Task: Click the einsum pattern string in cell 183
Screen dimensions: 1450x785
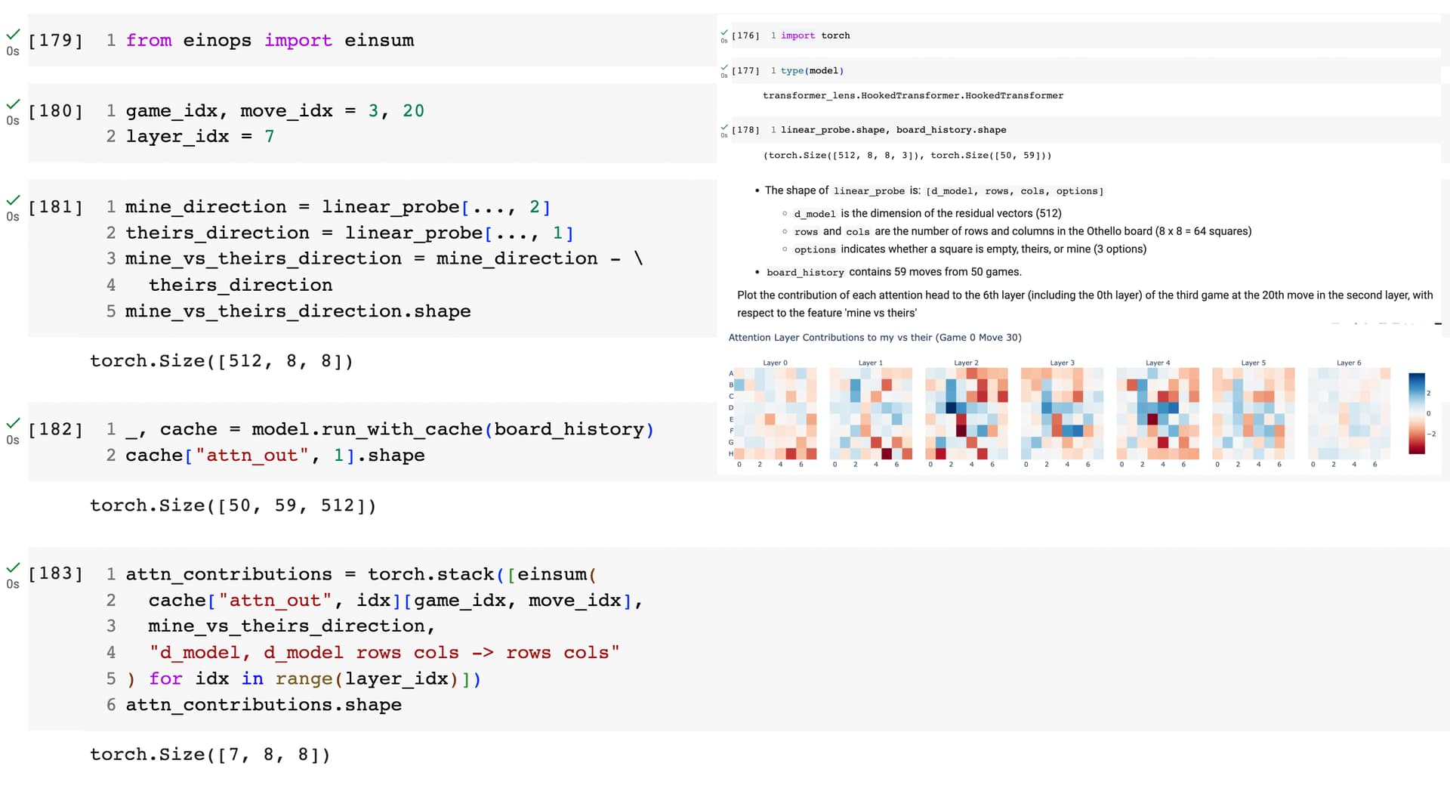Action: 384,652
